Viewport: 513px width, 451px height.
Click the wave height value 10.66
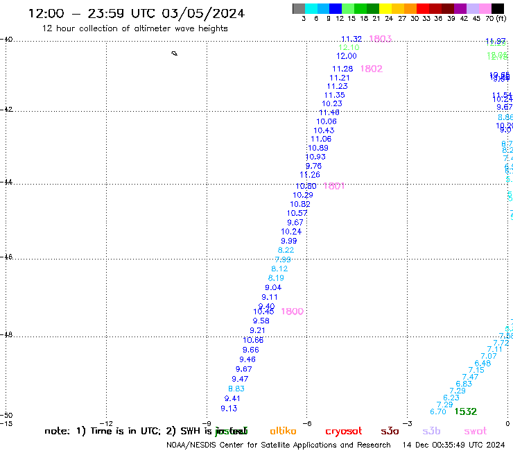(x=253, y=340)
